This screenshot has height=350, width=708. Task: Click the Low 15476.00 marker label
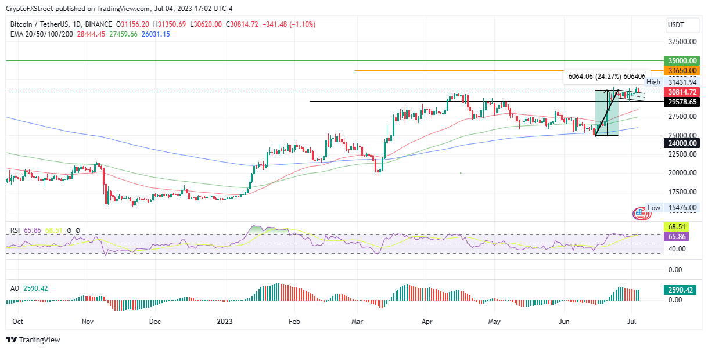671,208
